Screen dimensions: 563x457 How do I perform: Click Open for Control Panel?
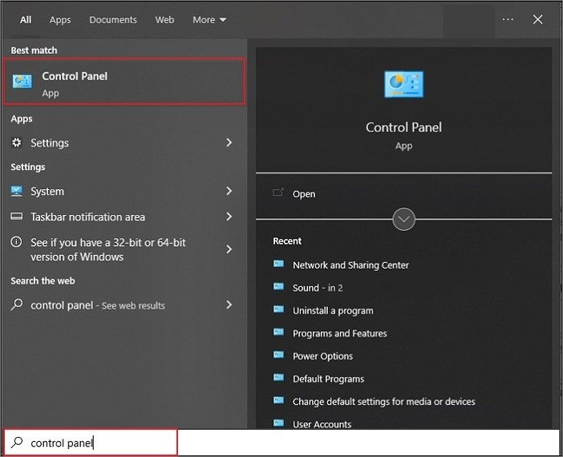click(x=304, y=194)
